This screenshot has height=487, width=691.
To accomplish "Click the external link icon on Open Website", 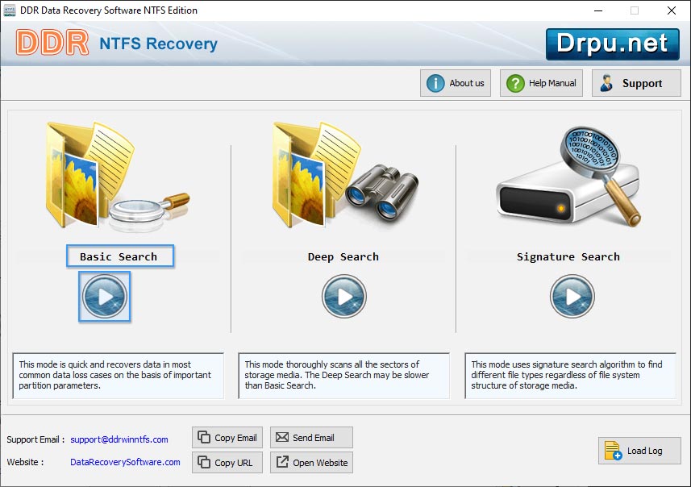I will click(x=282, y=462).
